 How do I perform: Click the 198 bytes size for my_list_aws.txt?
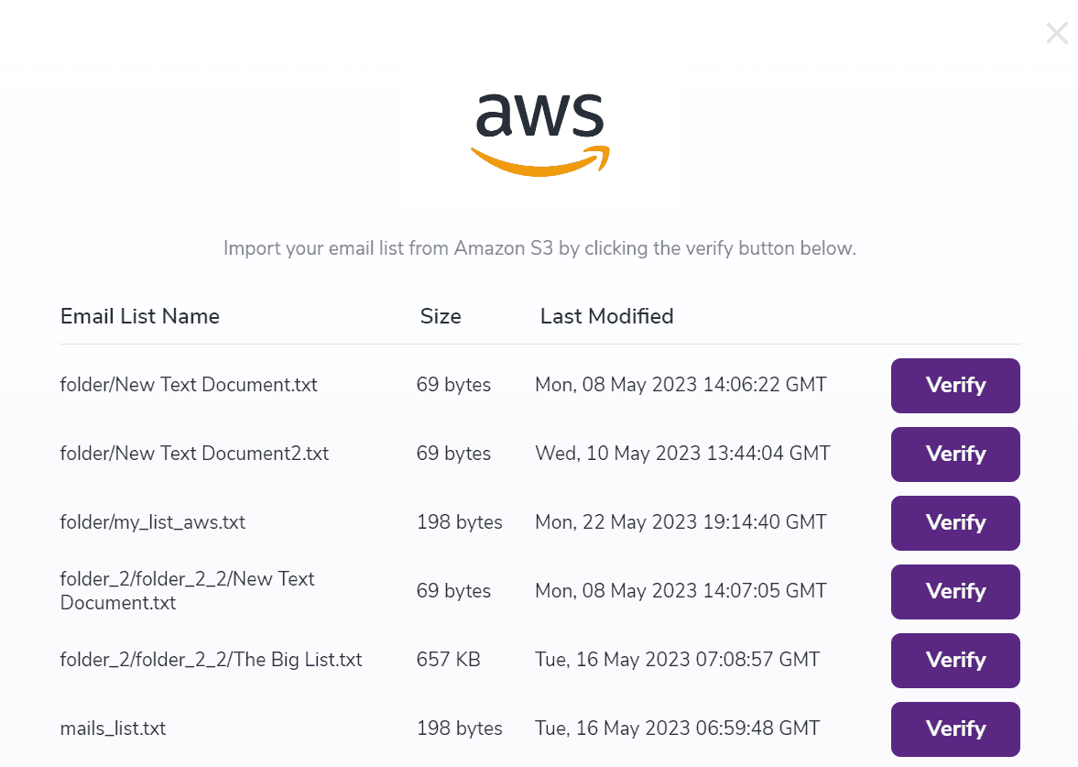459,522
